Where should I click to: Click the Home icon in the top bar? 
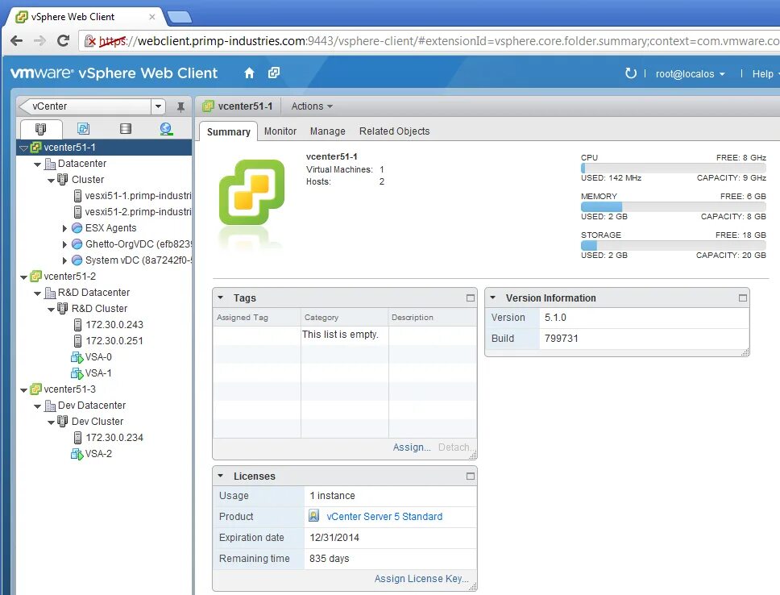pos(249,72)
